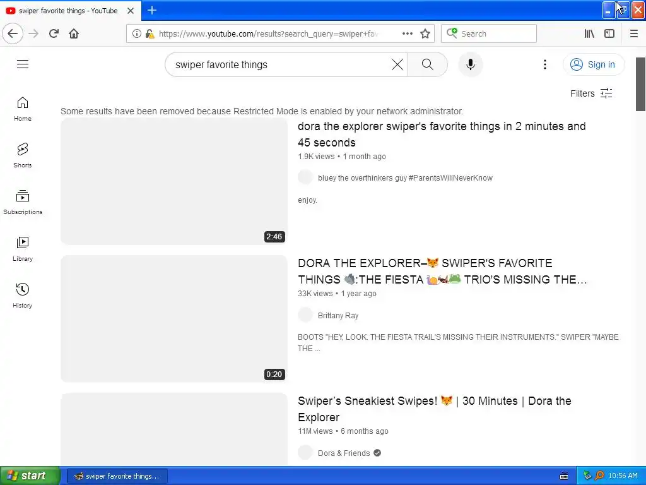Visit bluey the overthinkers guy channel
Image resolution: width=646 pixels, height=485 pixels.
[406, 177]
